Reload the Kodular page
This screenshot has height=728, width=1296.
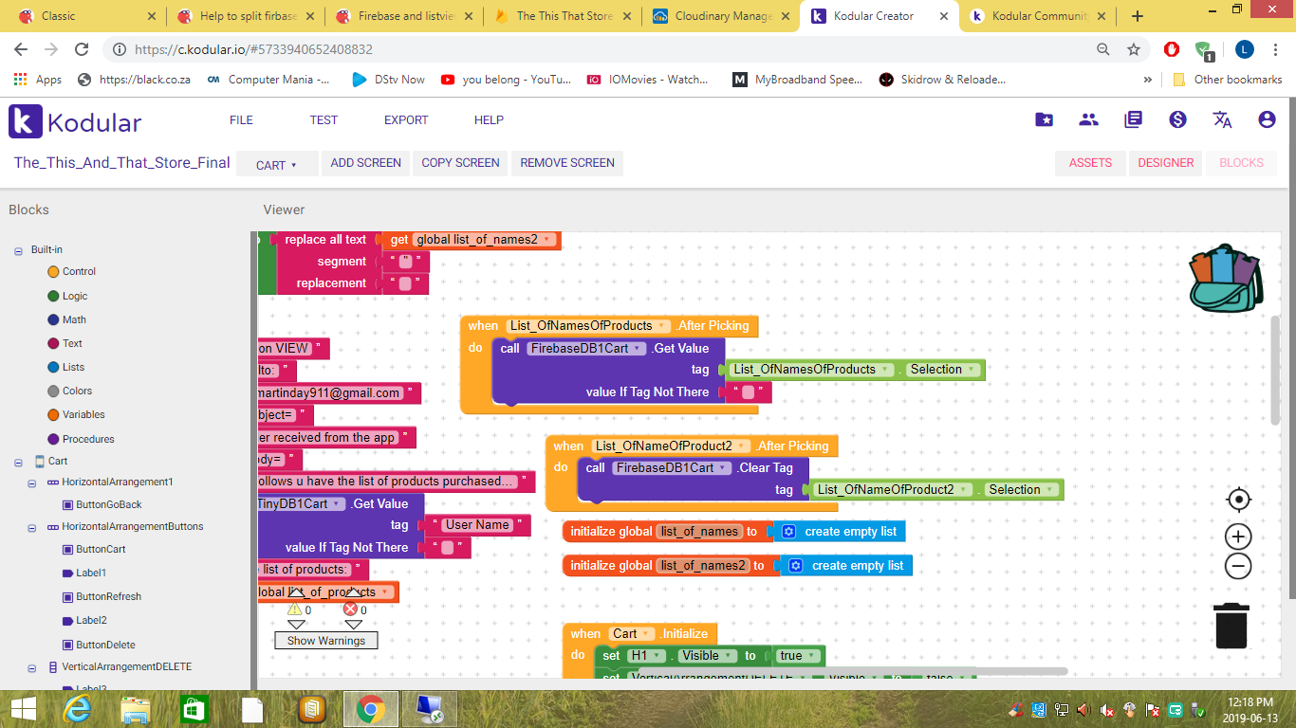click(82, 49)
